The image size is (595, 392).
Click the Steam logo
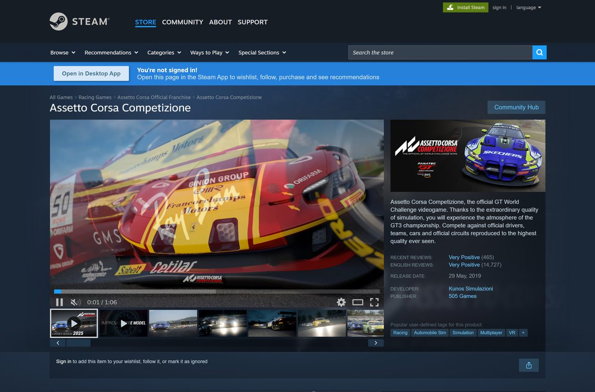click(79, 22)
